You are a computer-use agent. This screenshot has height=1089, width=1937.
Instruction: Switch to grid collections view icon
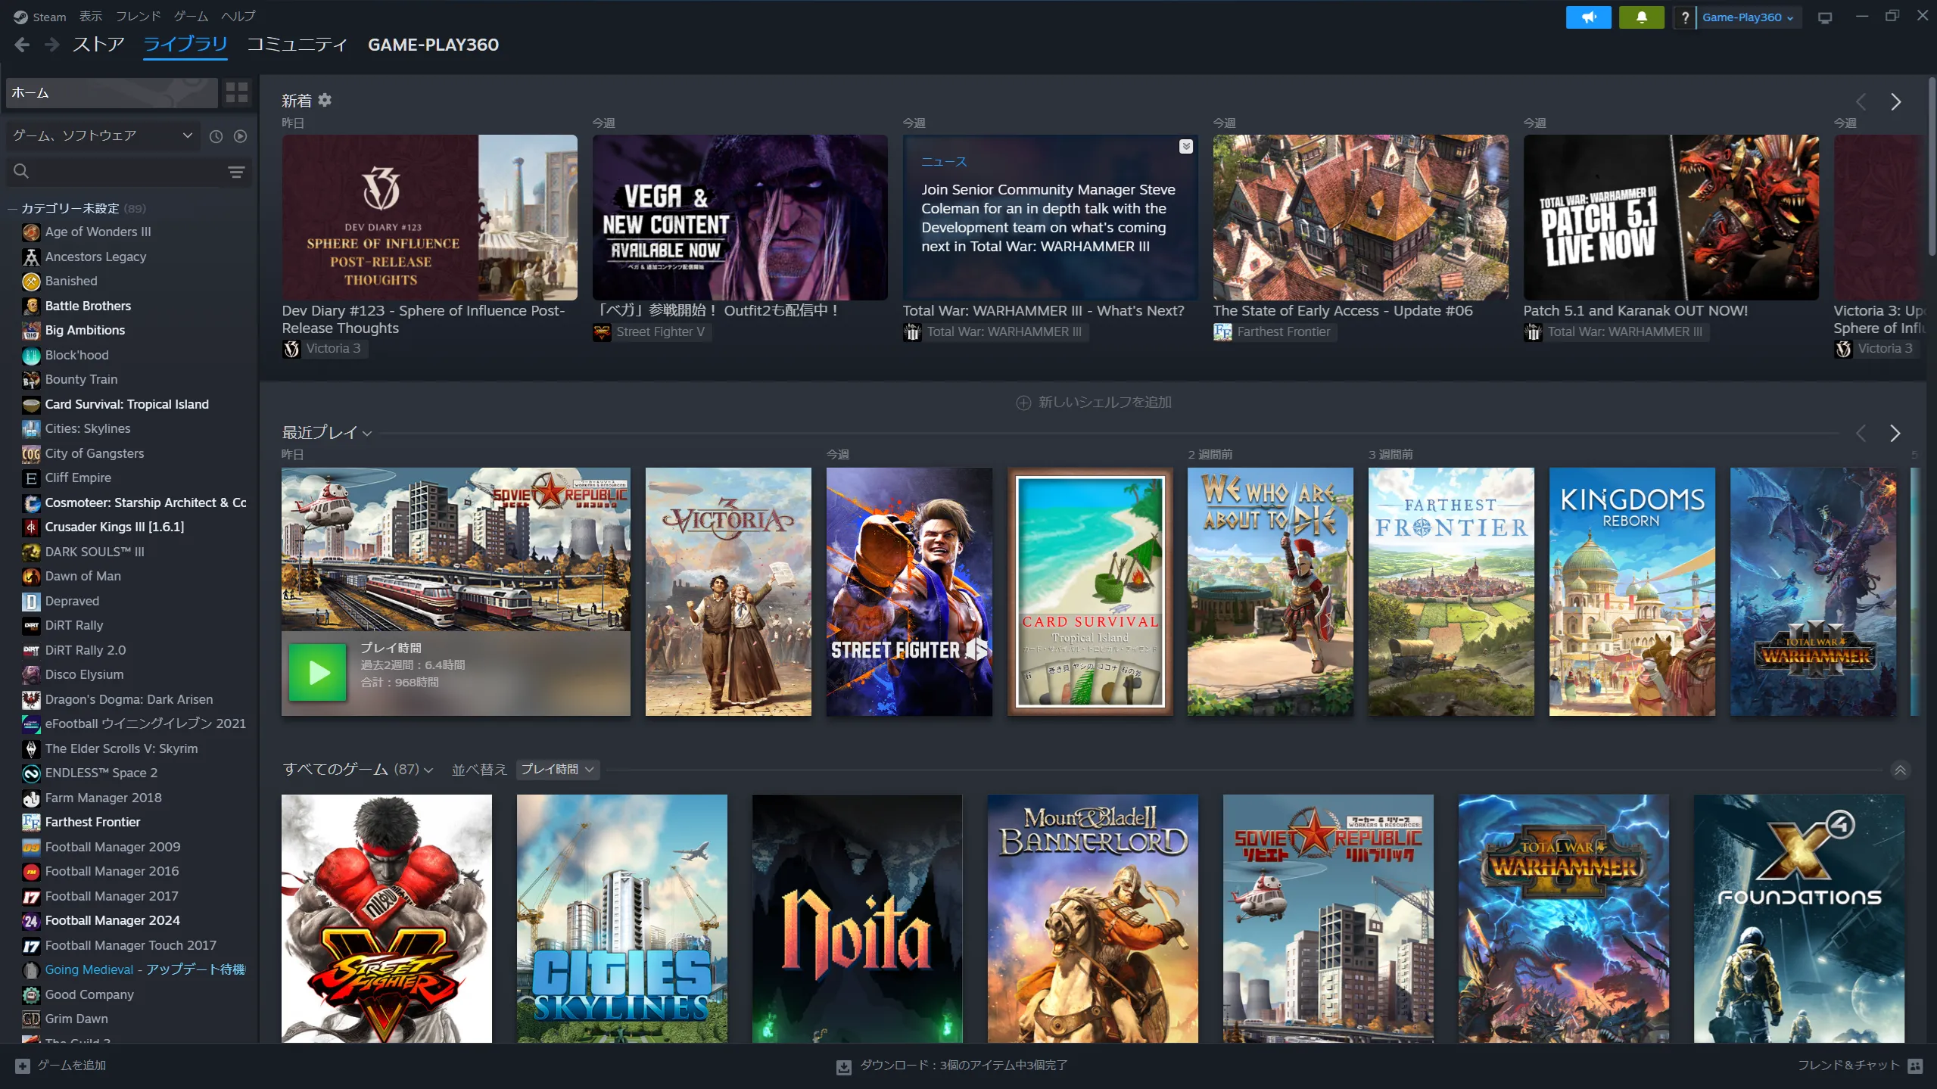(x=237, y=92)
